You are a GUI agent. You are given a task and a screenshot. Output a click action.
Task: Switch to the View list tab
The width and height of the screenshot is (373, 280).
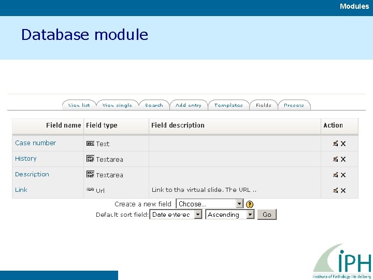tap(79, 105)
